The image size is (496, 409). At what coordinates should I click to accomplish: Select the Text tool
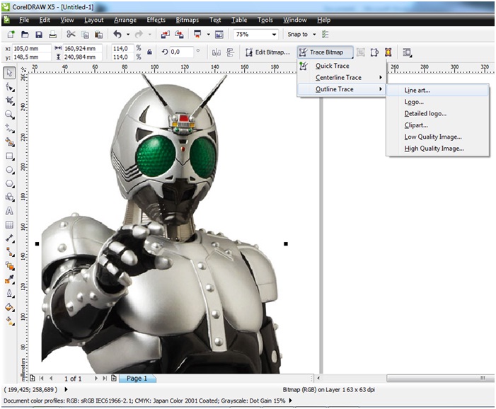click(x=9, y=211)
